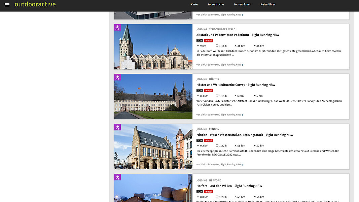The image size is (359, 202).
Task: Select Reiseführer in the header
Action: pos(268,5)
